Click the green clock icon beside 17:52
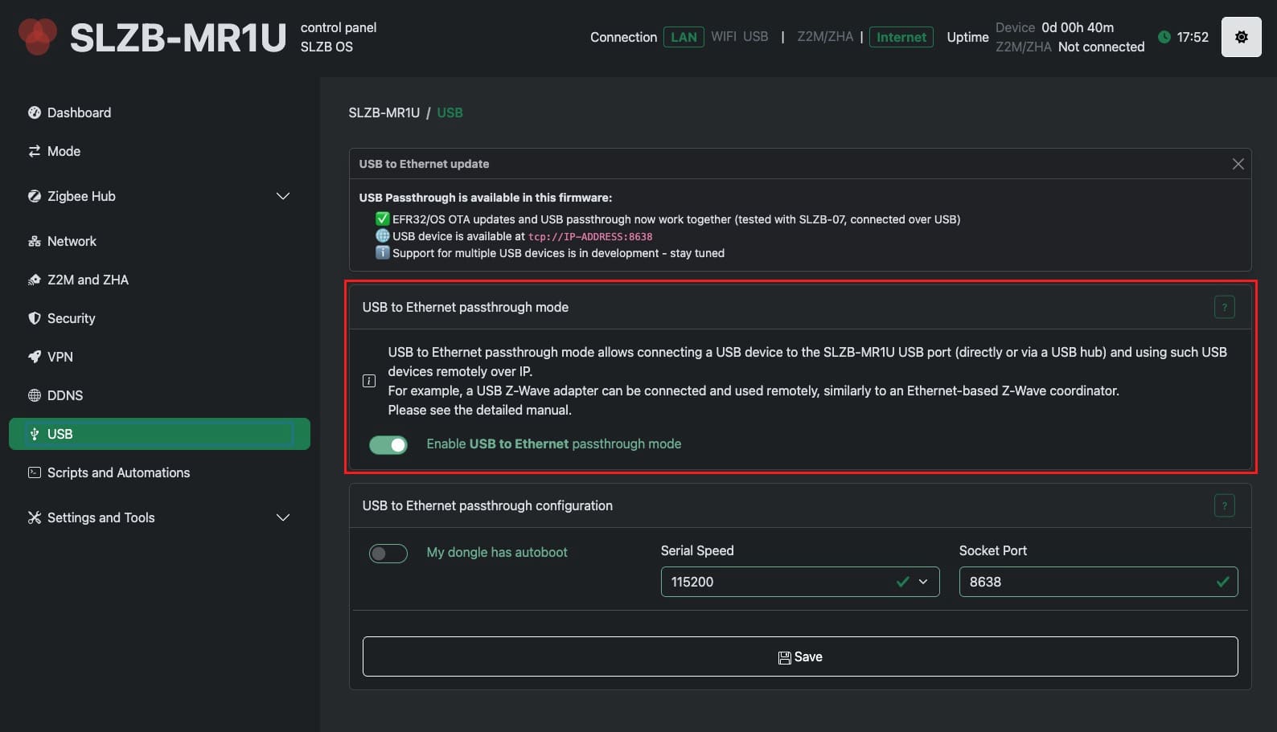This screenshot has width=1277, height=732. tap(1164, 37)
